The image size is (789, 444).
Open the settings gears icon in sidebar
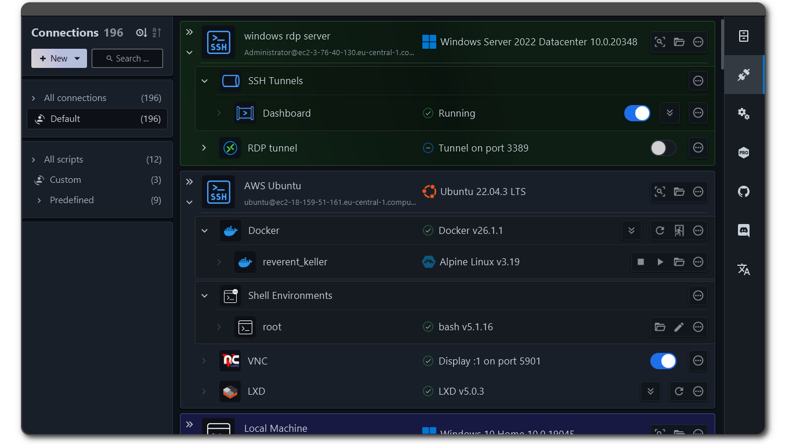pos(744,114)
